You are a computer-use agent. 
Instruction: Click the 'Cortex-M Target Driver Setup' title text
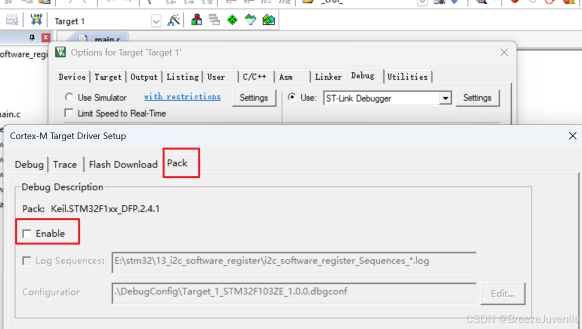pos(68,136)
